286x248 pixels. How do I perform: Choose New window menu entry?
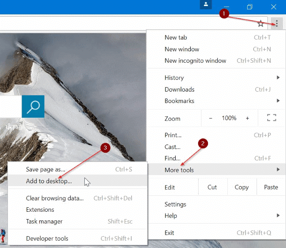(216, 49)
